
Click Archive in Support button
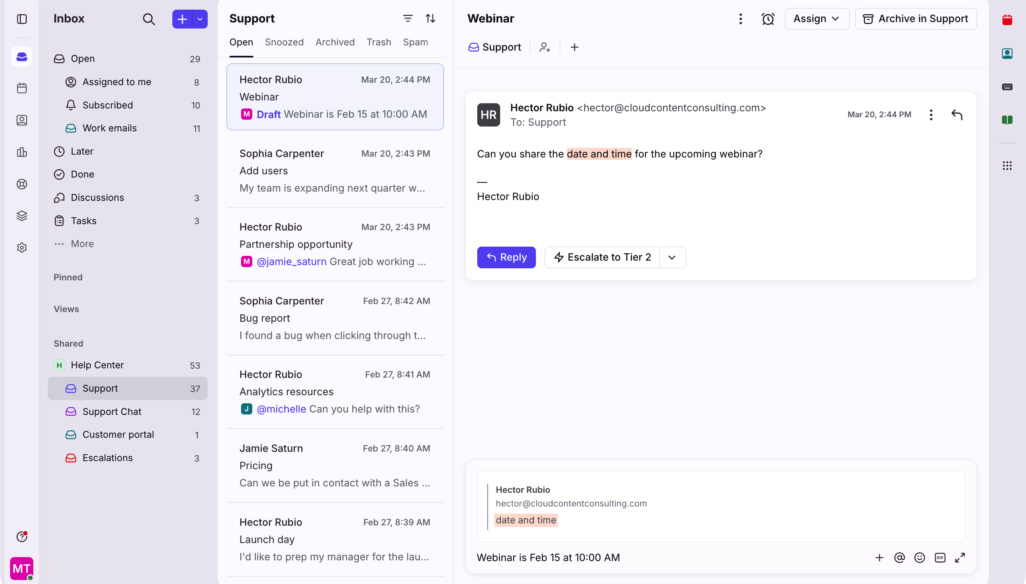[x=916, y=19]
